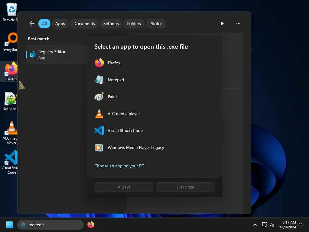The image size is (309, 232).
Task: Show hidden tray icons chevron
Action: pos(255,225)
